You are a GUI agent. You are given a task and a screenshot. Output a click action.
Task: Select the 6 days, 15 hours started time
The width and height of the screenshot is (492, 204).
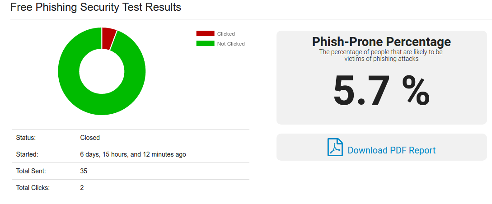click(x=133, y=154)
